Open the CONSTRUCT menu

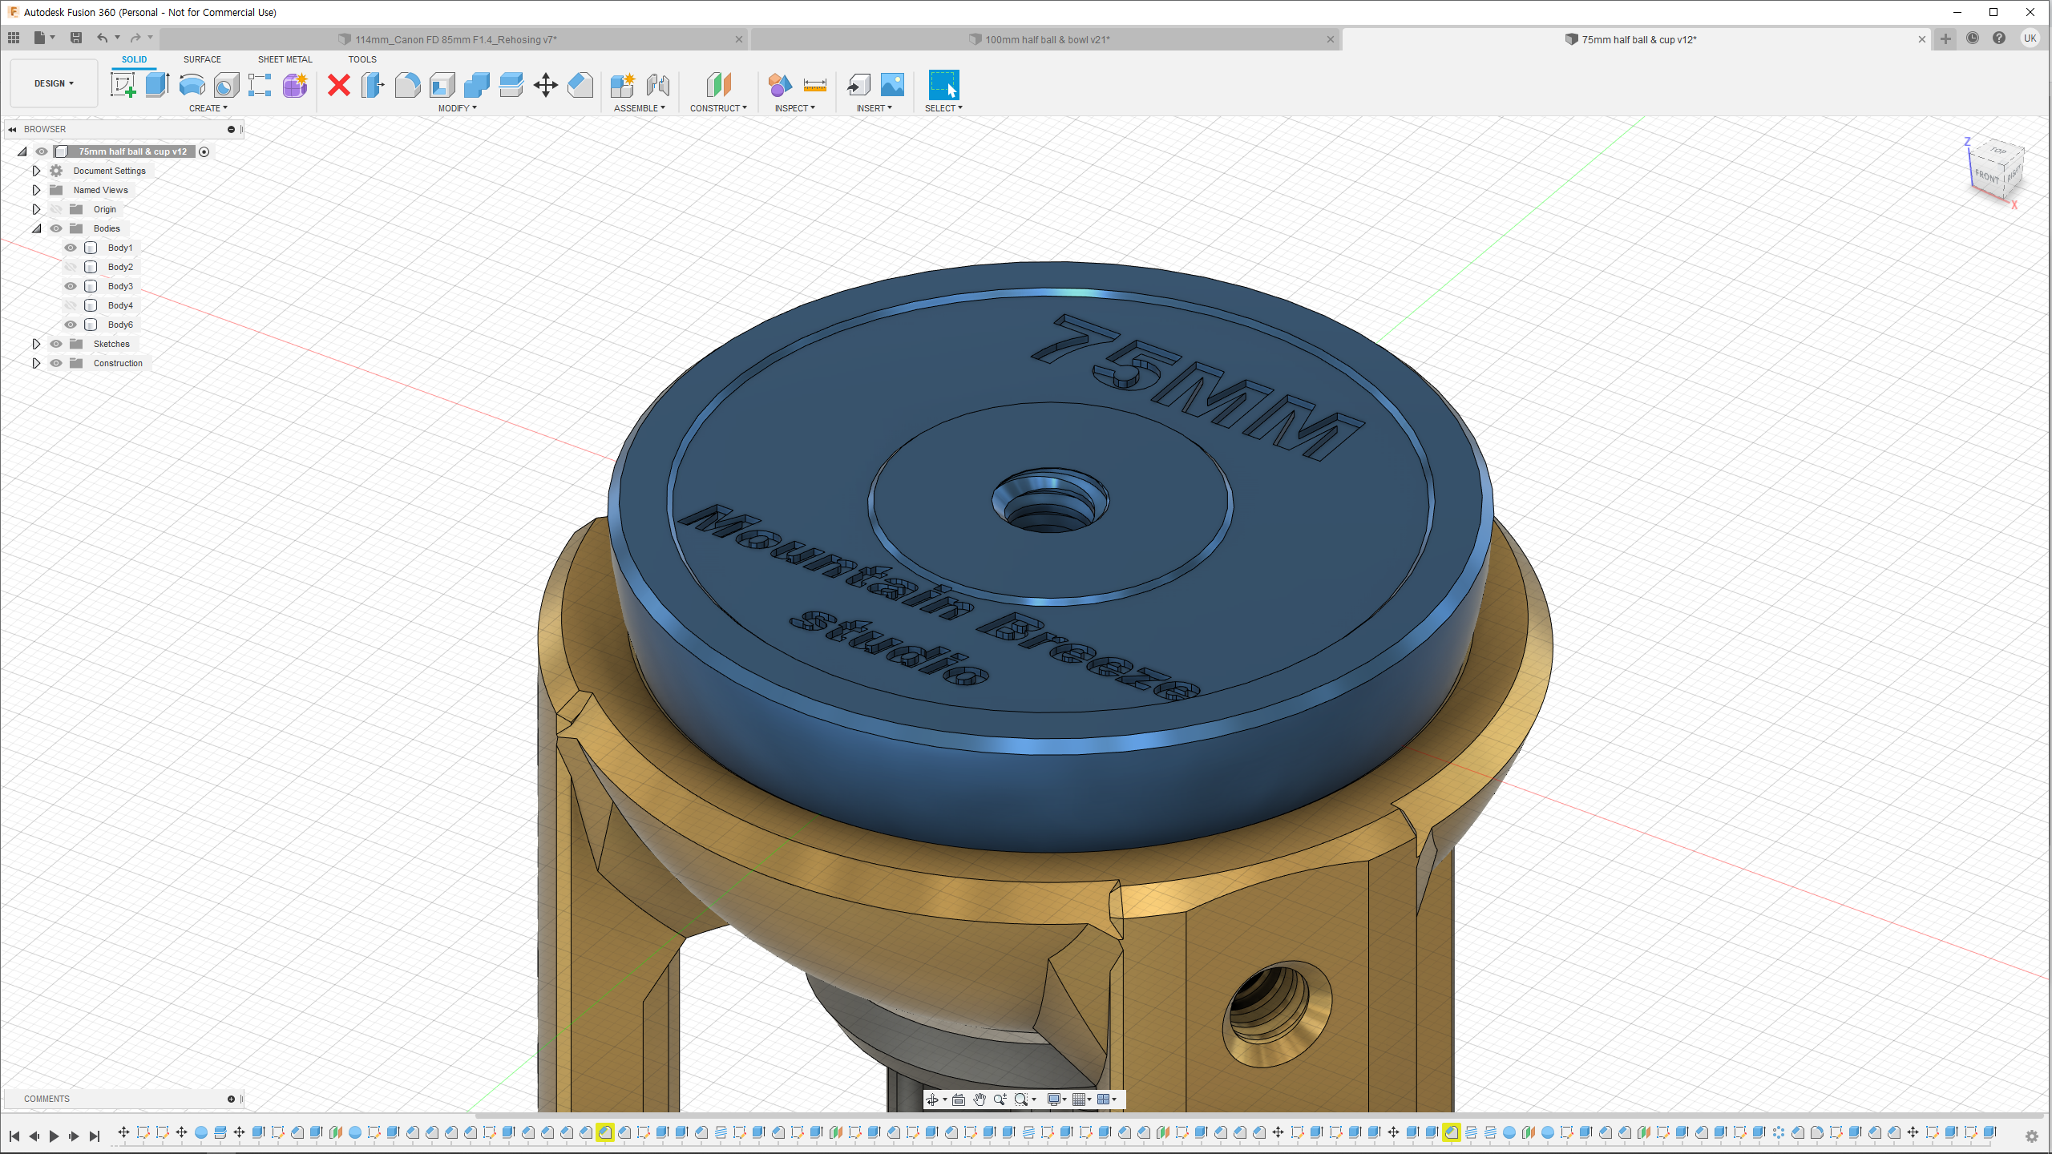coord(718,108)
